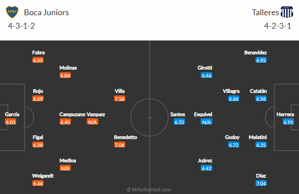Open the Talleres team name link

coord(265,13)
